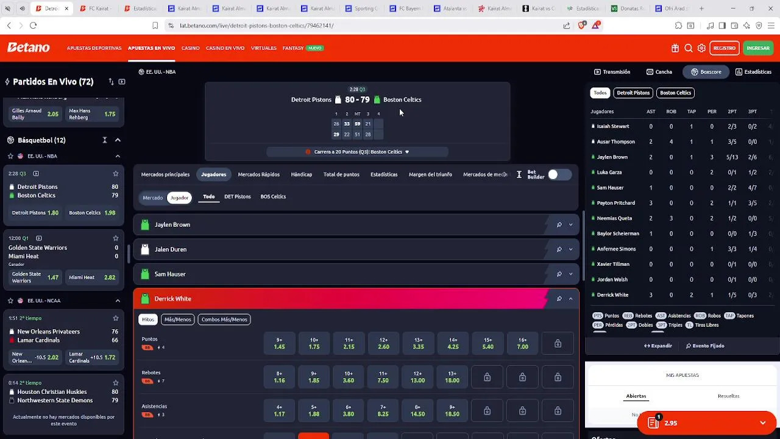Bet Detroit Pistons to win at 1.80
Viewport: 780px width, 439px height.
click(35, 213)
